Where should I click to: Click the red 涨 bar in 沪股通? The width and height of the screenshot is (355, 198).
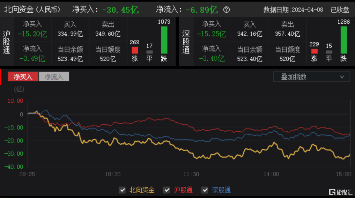135,50
